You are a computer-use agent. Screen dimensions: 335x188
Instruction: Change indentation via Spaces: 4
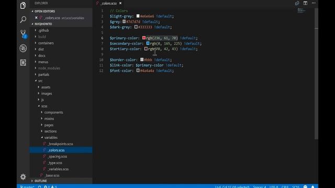[260, 187]
